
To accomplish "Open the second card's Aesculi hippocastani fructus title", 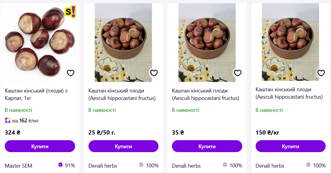I will click(123, 93).
